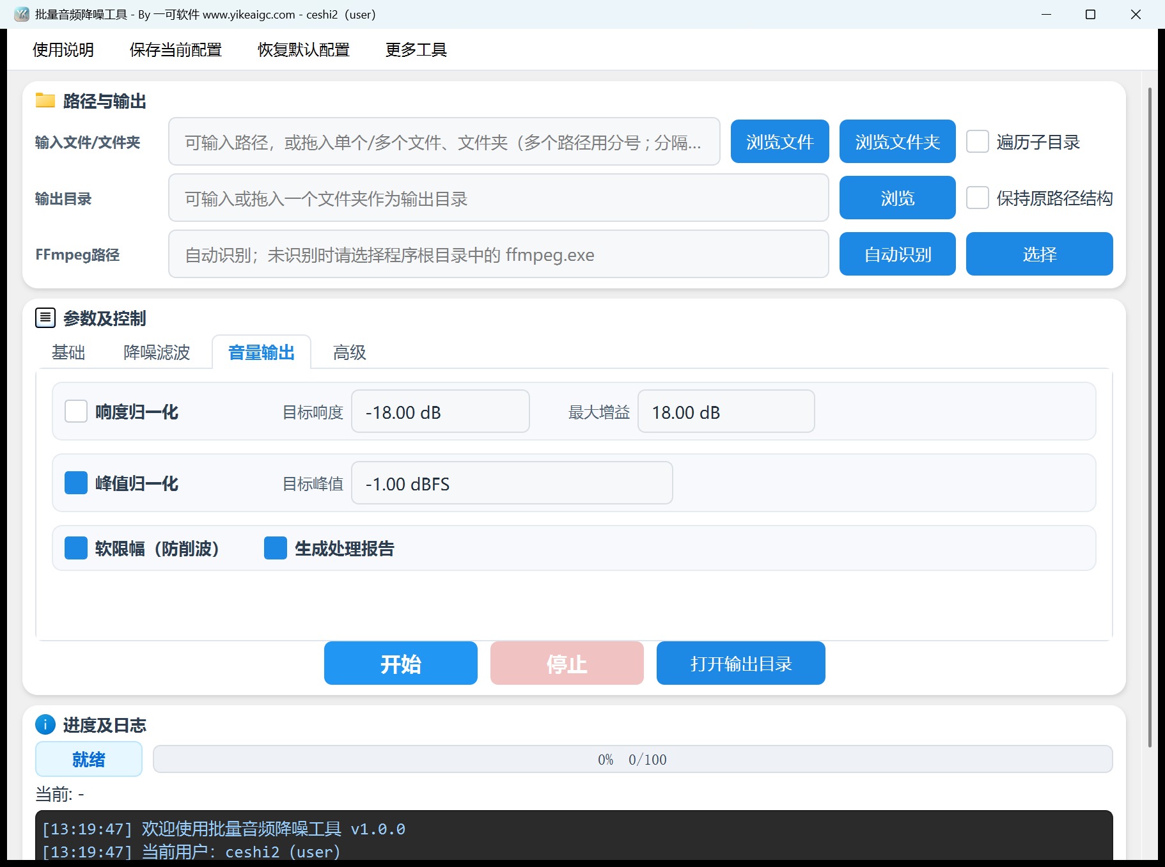Click the FFmpeg路径 label
This screenshot has width=1165, height=867.
[x=77, y=254]
